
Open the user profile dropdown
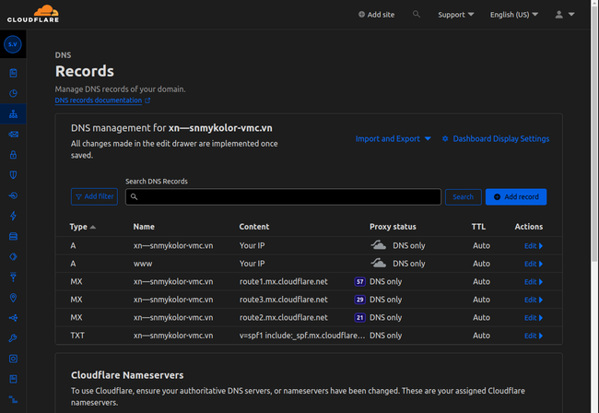coord(565,15)
